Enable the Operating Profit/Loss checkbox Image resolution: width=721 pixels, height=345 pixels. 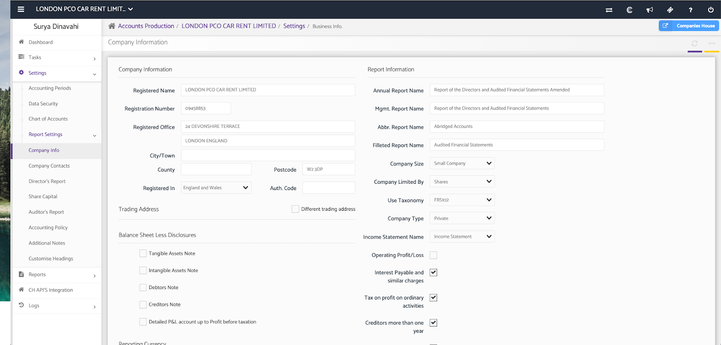(434, 255)
